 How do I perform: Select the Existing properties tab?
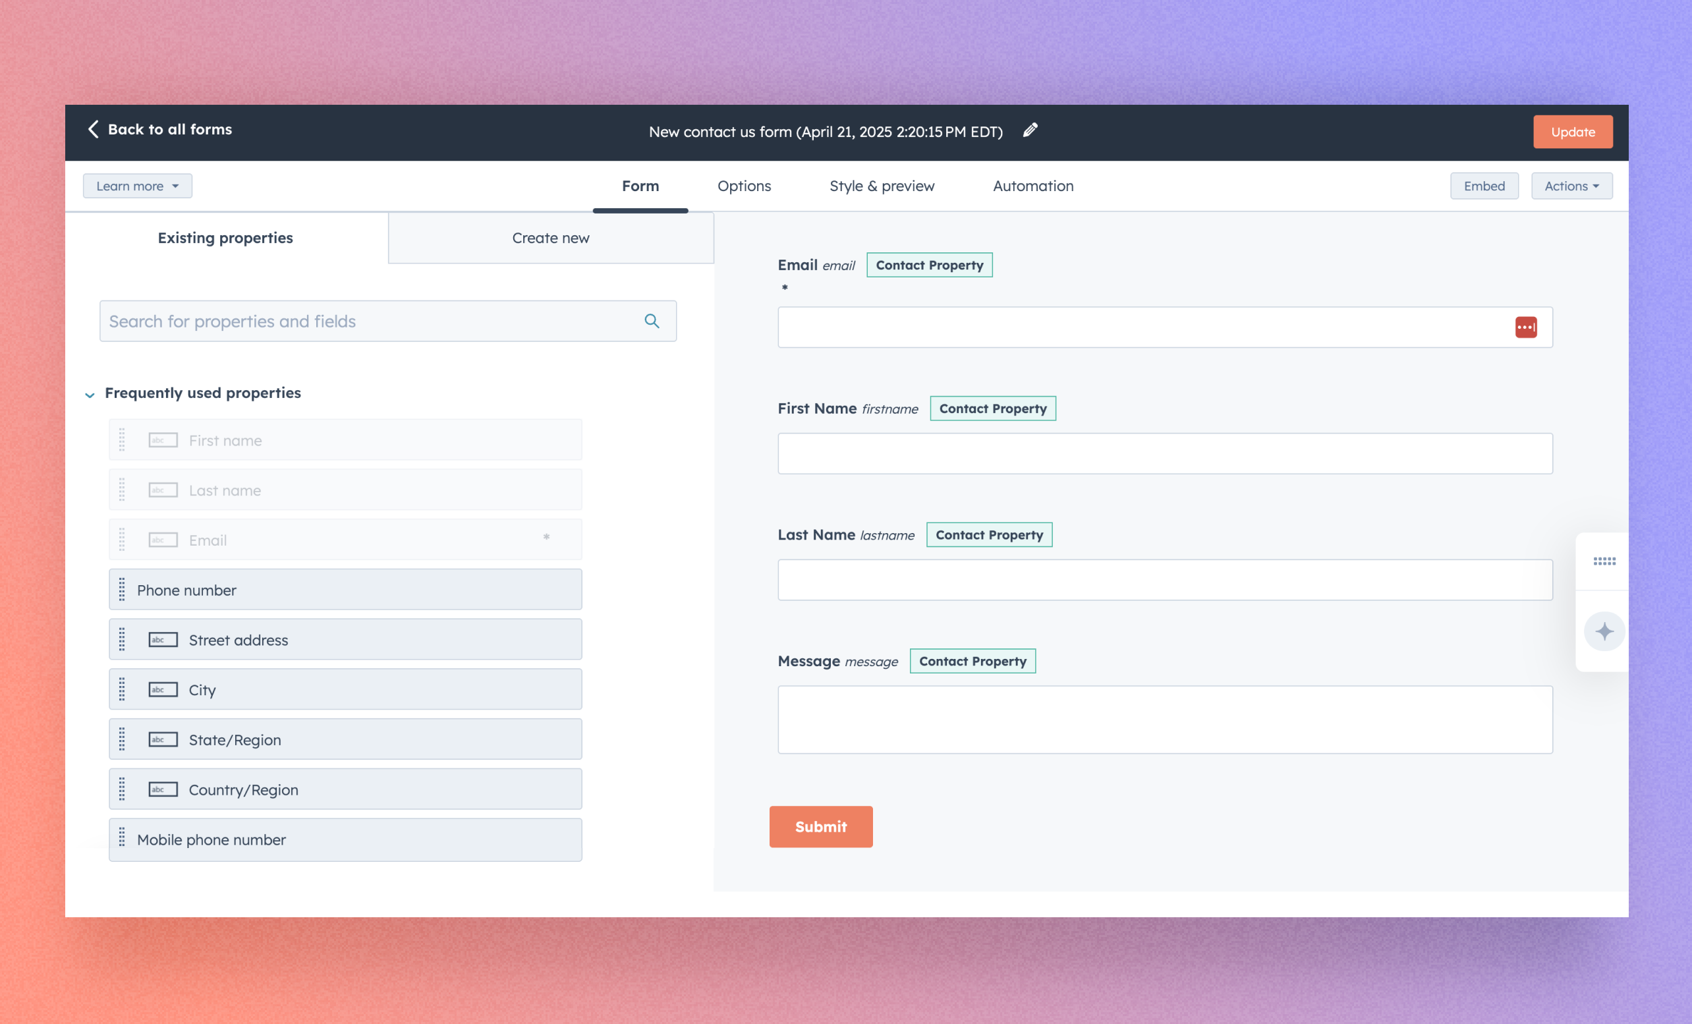[226, 238]
